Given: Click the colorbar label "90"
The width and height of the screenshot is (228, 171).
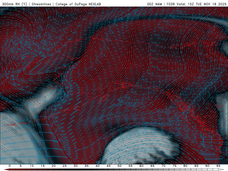Looking at the screenshot, I should click(x=207, y=166).
